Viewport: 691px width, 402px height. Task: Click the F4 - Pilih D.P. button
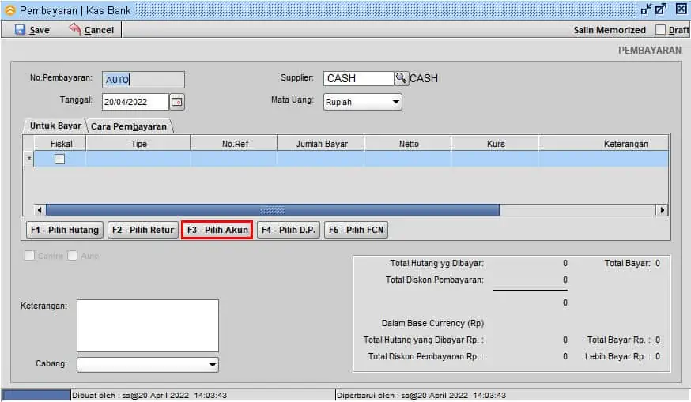coord(289,230)
